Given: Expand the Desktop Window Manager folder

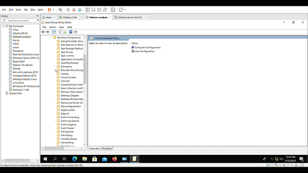Looking at the screenshot, I should 55,99.
